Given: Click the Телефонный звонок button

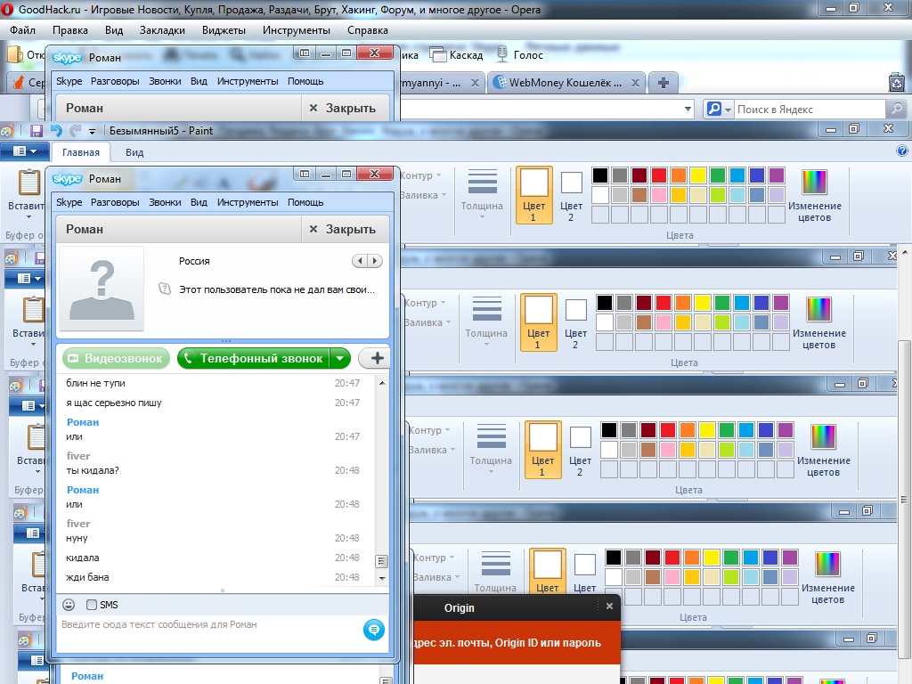Looking at the screenshot, I should (254, 358).
